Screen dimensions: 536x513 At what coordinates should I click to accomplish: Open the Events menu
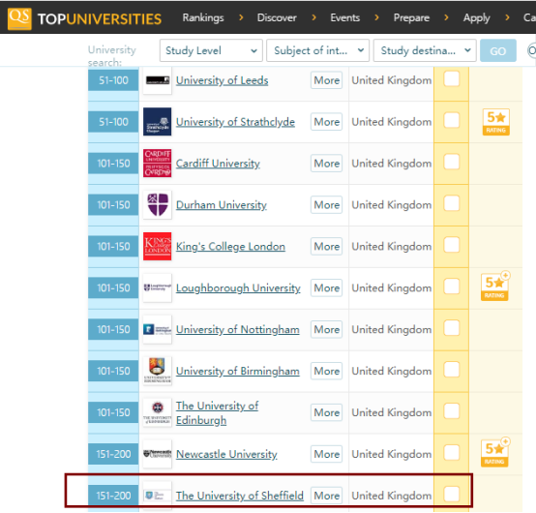(344, 17)
